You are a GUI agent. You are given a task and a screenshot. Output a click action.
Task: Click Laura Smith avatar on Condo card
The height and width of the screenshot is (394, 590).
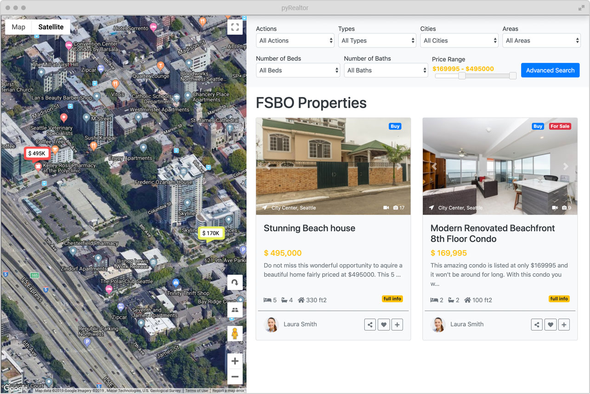[438, 325]
